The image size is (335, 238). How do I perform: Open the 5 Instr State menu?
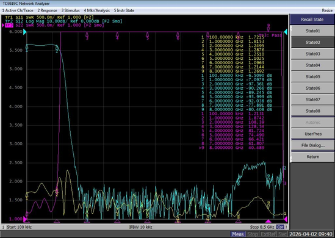(x=124, y=10)
